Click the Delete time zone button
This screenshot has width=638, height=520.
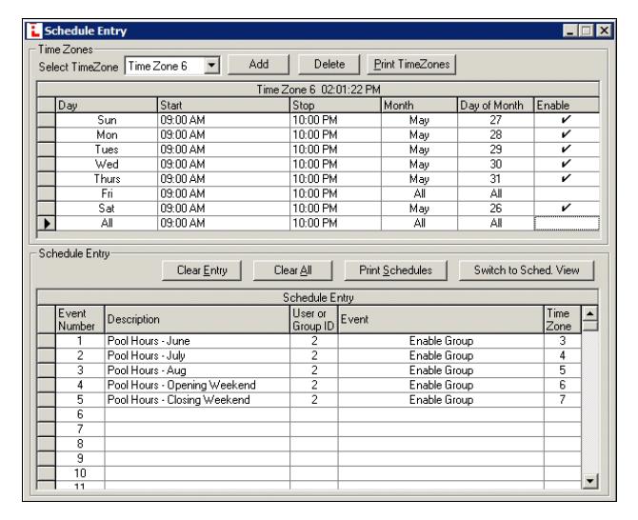pos(329,65)
